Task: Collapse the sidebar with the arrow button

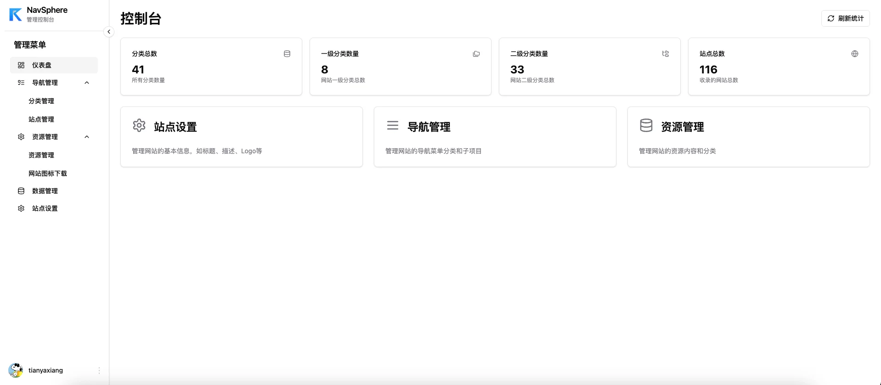Action: tap(109, 32)
